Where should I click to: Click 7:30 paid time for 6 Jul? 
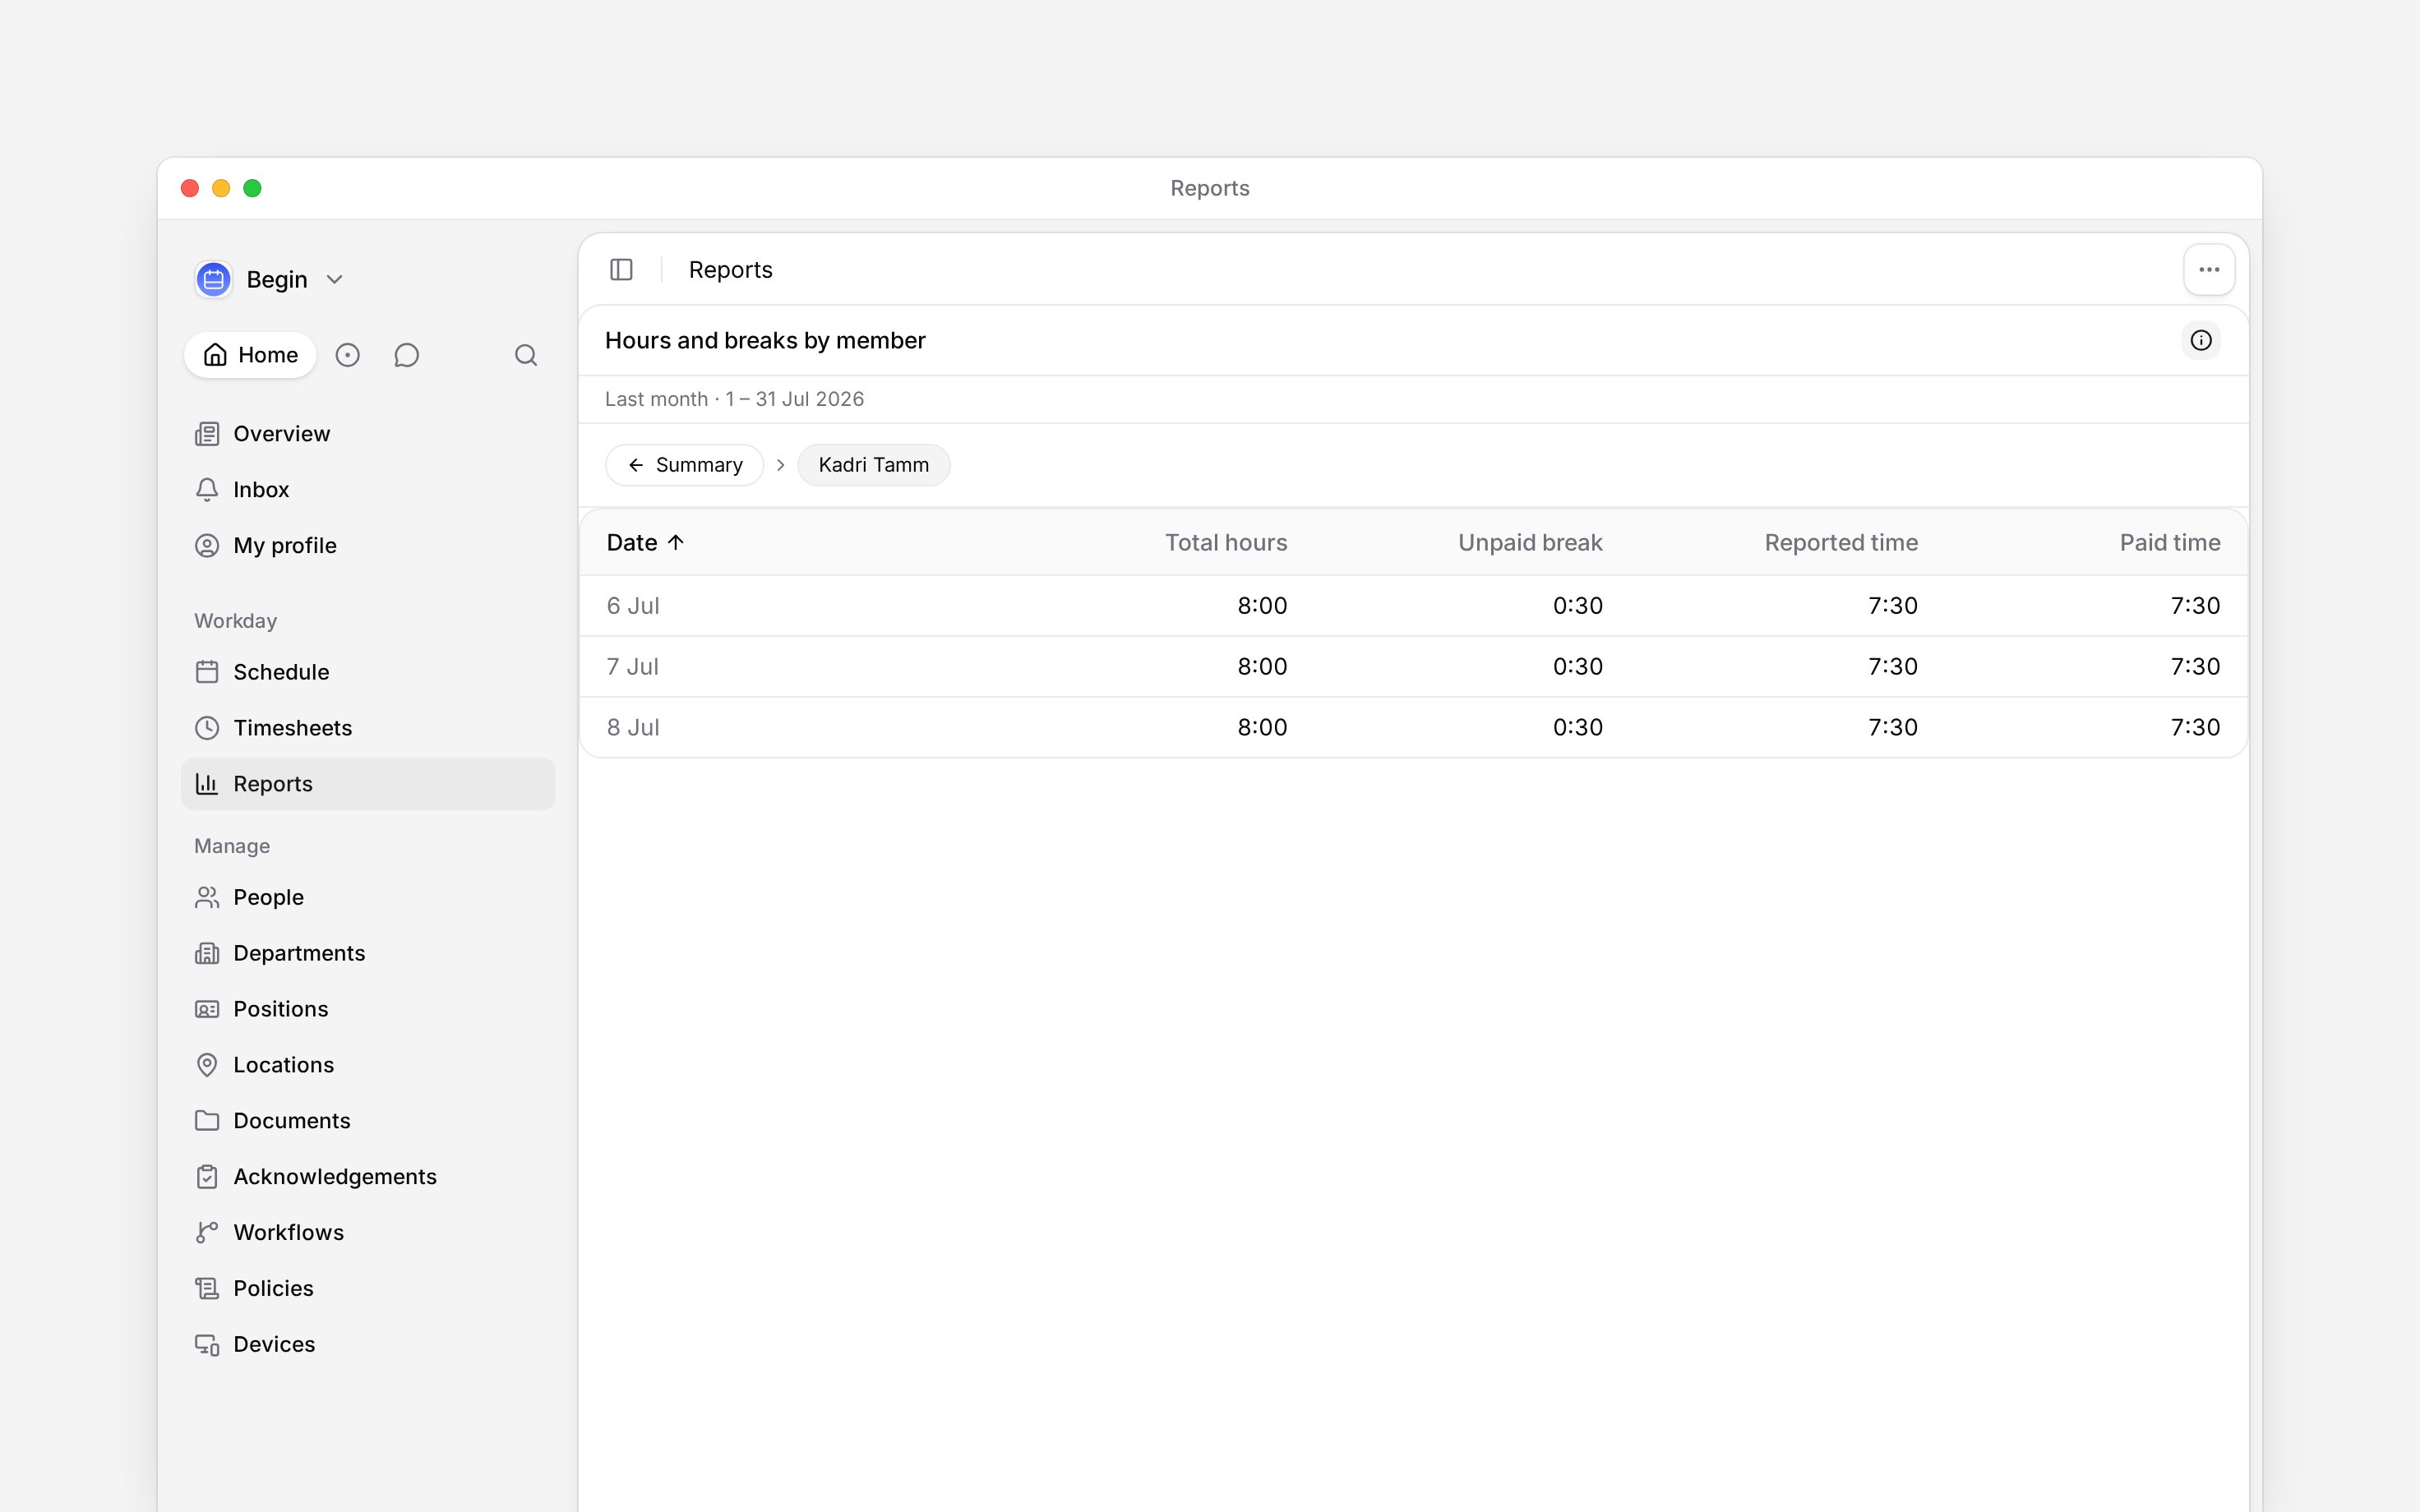2195,606
